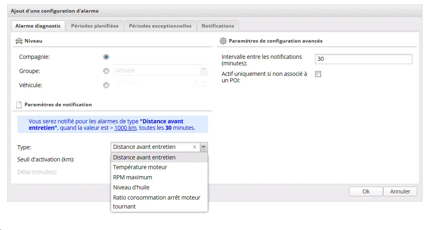
Task: Open the Véhicule dropdown arrow
Action: point(204,82)
